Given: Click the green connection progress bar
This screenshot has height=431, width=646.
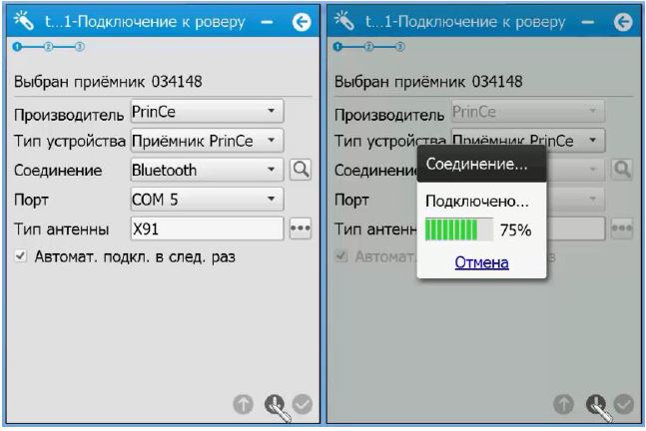Looking at the screenshot, I should click(459, 229).
